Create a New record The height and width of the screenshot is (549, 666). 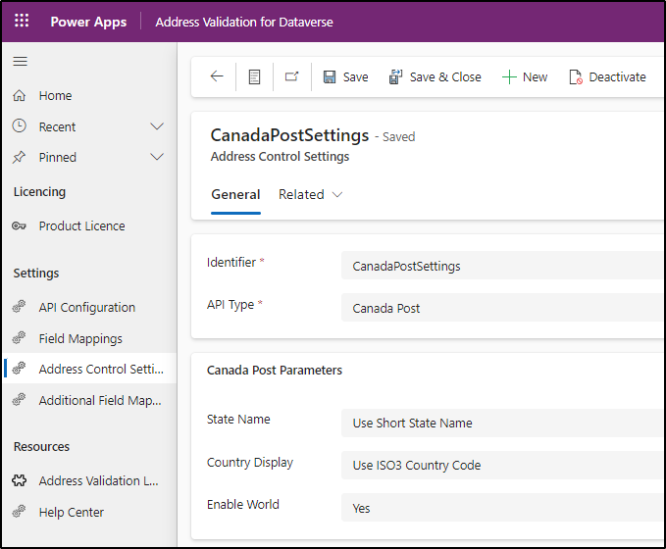point(525,76)
